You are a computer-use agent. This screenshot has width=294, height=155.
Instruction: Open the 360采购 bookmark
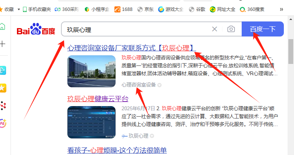[67, 9]
